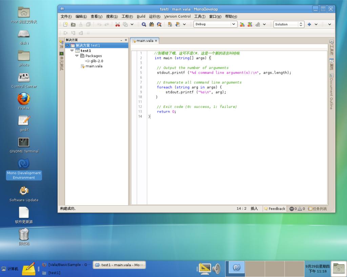Viewport: 347px width, 277px height.
Task: Click the Rebuild Solution bricks icon
Action: pos(250,24)
